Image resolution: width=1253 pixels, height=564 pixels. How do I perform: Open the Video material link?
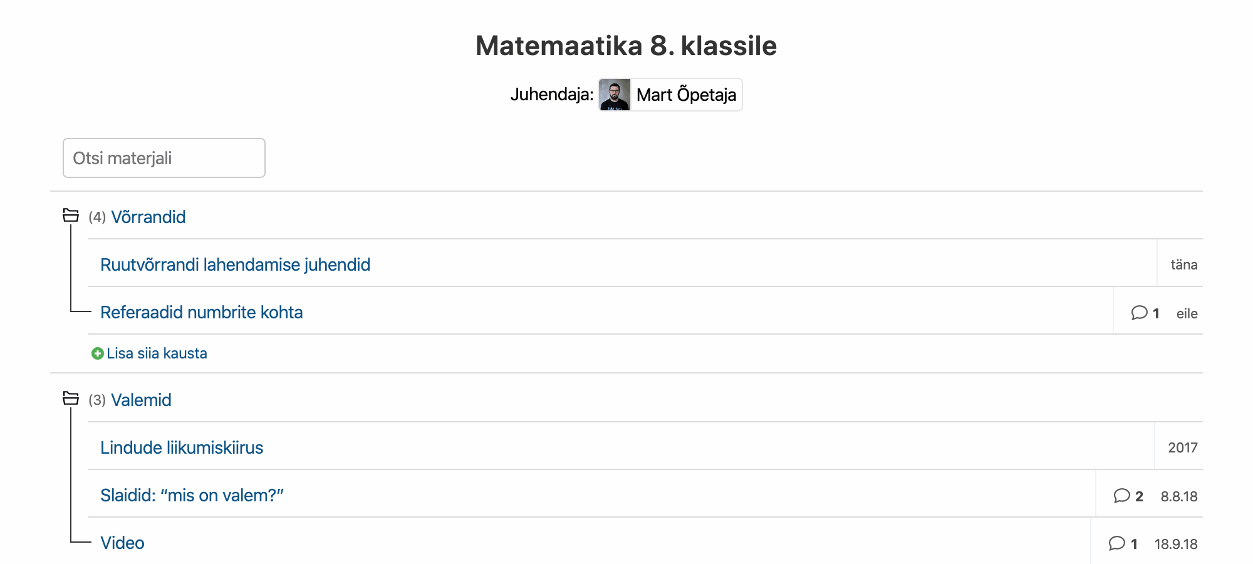pyautogui.click(x=122, y=543)
